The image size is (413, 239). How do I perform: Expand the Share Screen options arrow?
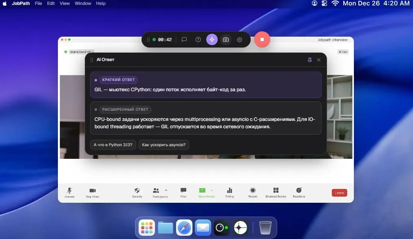212,190
